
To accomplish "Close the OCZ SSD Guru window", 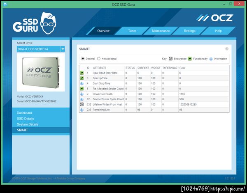I will [x=239, y=4].
